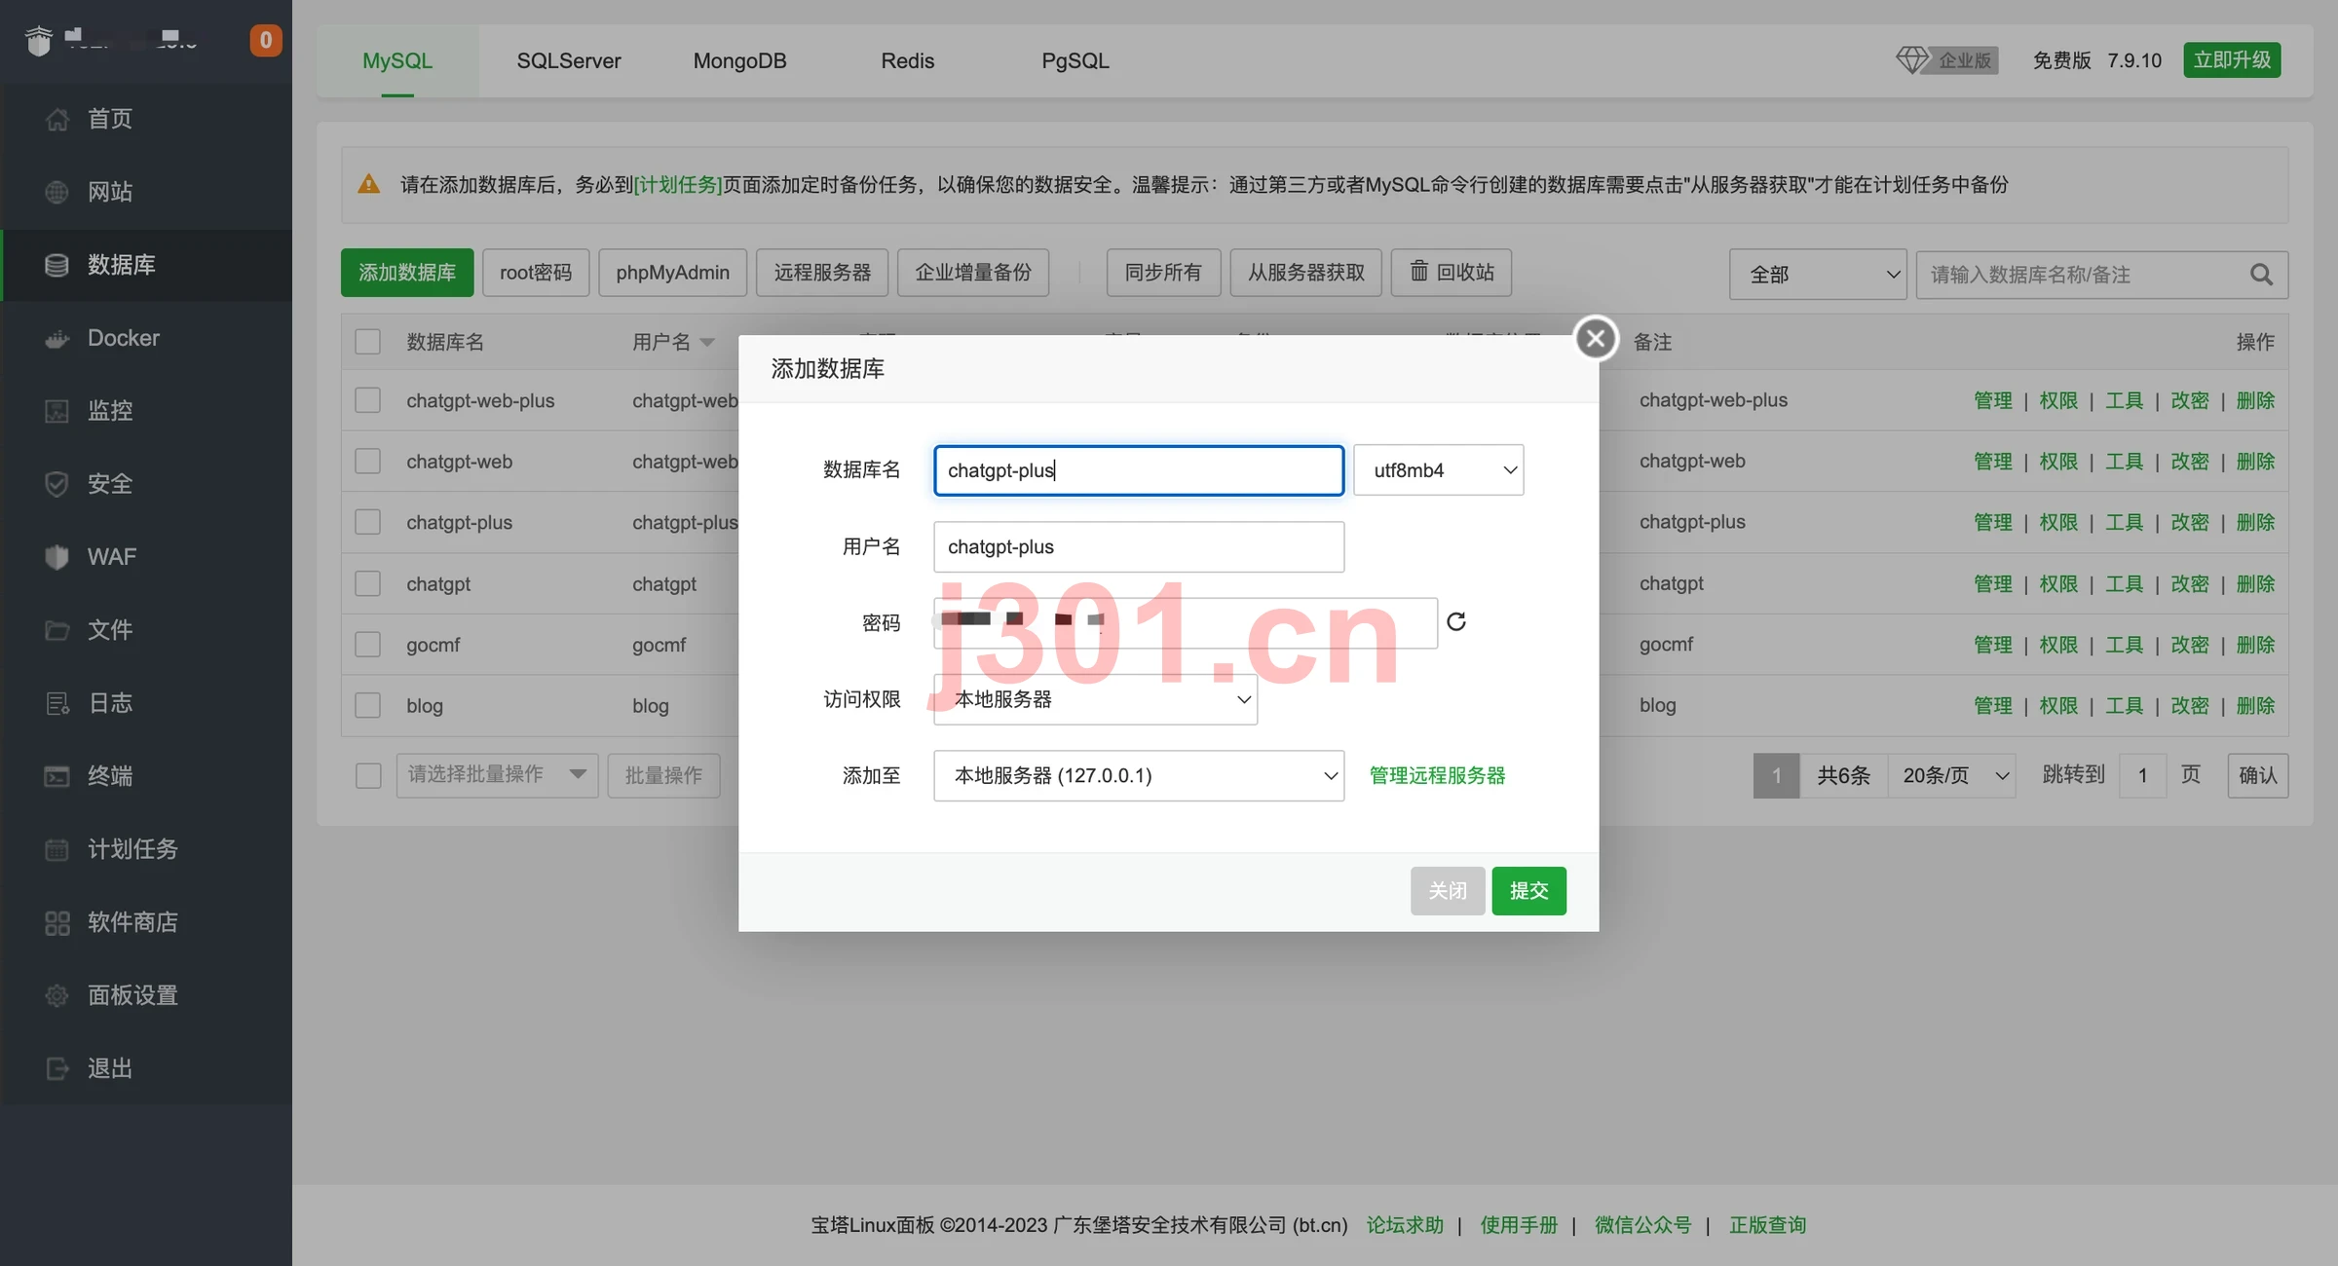This screenshot has width=2338, height=1266.
Task: Click the 提交 submit button
Action: pyautogui.click(x=1528, y=890)
